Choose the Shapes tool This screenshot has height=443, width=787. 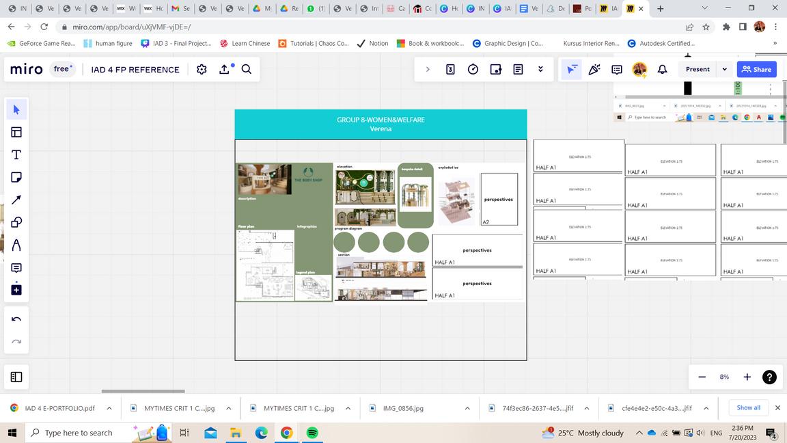tap(16, 222)
